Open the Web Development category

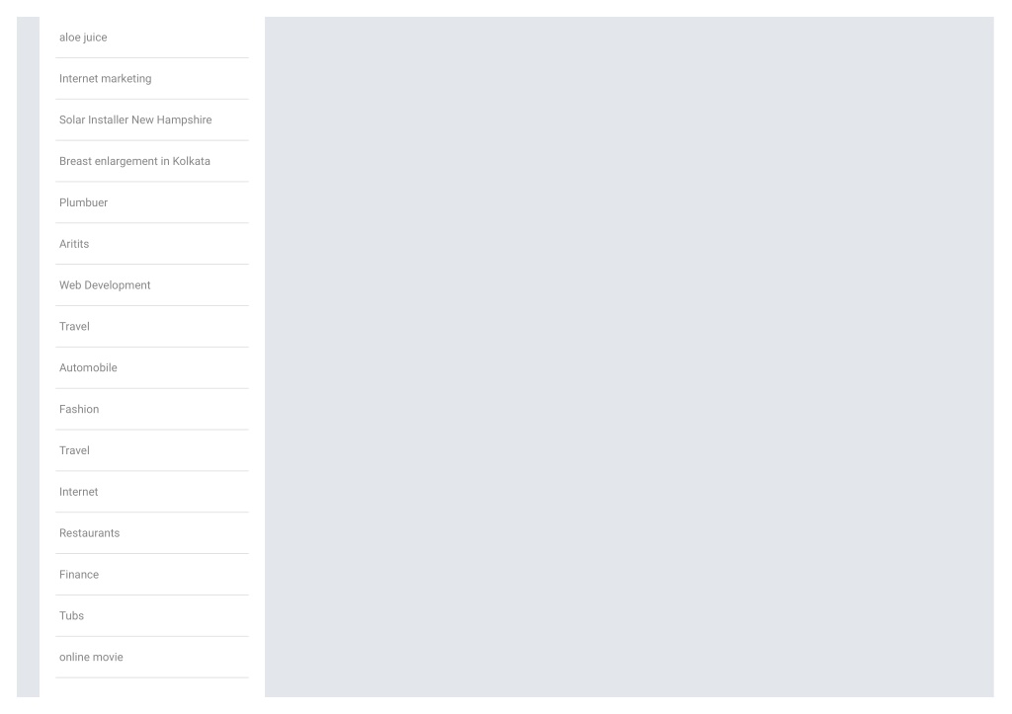105,285
